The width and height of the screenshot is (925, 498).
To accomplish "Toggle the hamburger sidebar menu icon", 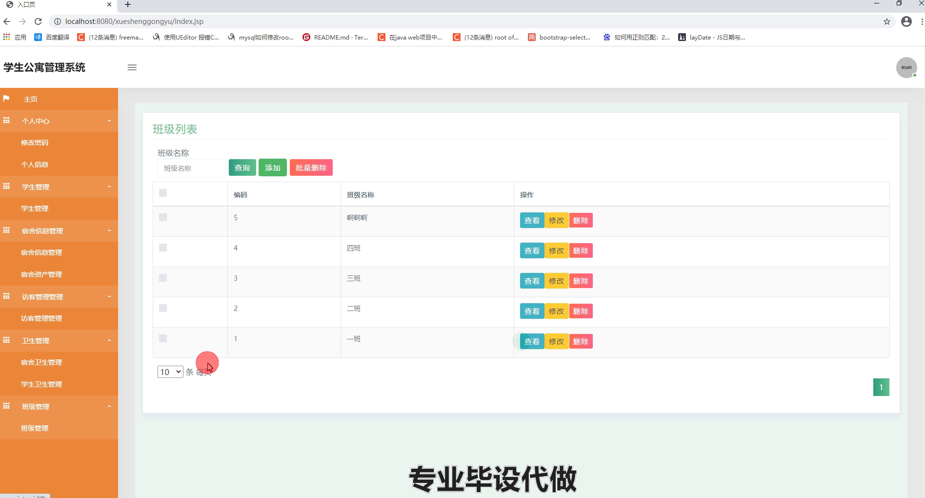I will tap(132, 67).
